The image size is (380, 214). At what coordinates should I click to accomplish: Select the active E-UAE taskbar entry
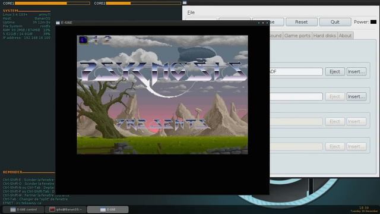point(107,210)
